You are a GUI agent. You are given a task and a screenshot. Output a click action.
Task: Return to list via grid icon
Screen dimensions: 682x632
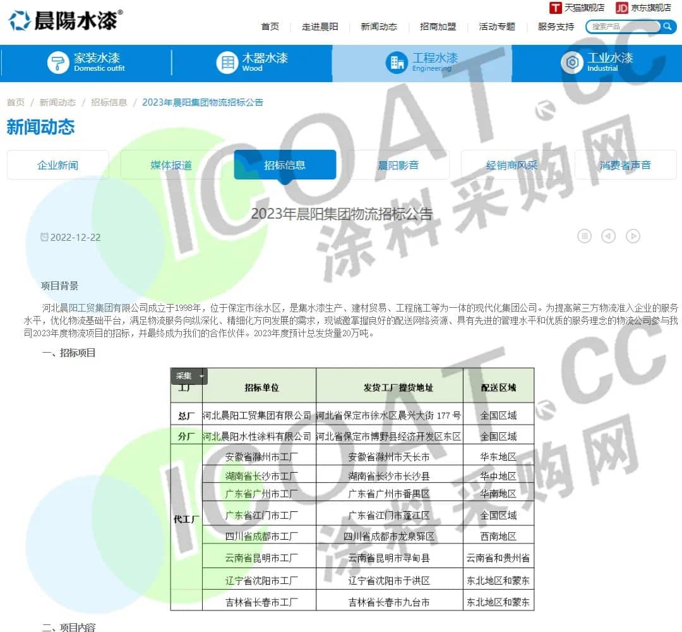tap(585, 236)
